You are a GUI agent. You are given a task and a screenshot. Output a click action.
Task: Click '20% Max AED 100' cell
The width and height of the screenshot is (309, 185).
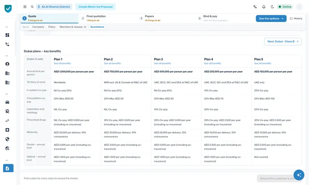pyautogui.click(x=264, y=99)
